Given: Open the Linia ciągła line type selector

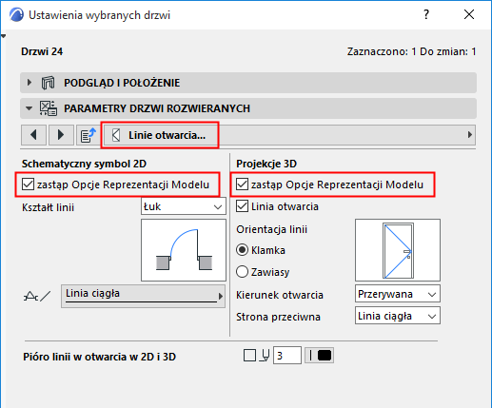Looking at the screenshot, I should click(143, 296).
